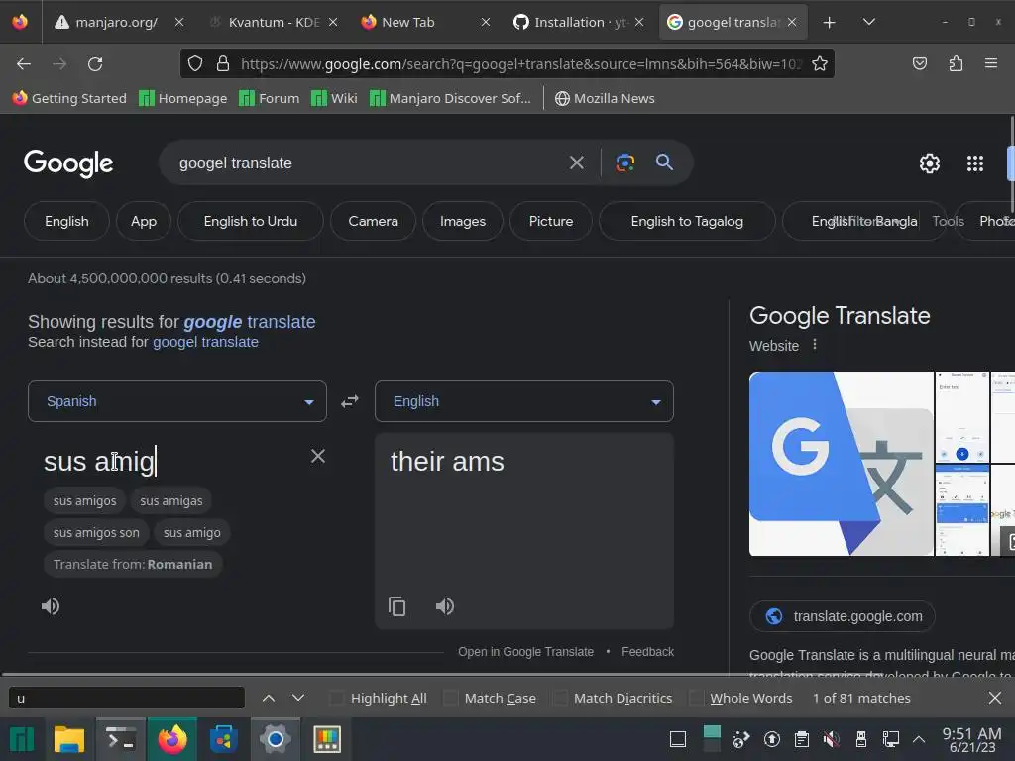
Task: Click 'Open in Google Translate' link
Action: click(525, 652)
